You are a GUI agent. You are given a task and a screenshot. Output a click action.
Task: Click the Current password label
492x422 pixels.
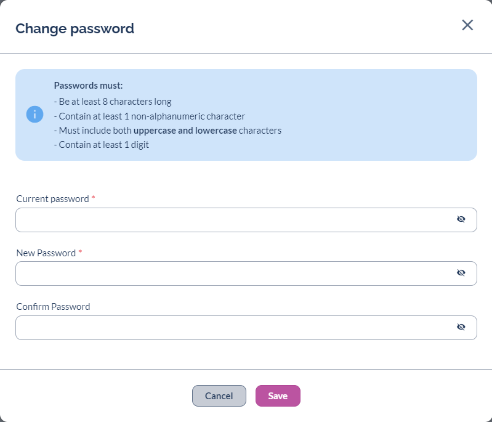tap(52, 199)
